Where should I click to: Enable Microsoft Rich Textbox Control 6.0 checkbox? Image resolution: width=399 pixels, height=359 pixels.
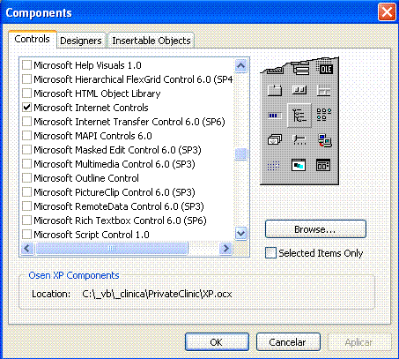pyautogui.click(x=26, y=221)
